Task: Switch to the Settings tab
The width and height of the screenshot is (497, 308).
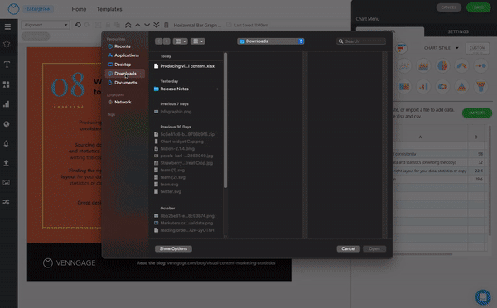Action: [458, 31]
